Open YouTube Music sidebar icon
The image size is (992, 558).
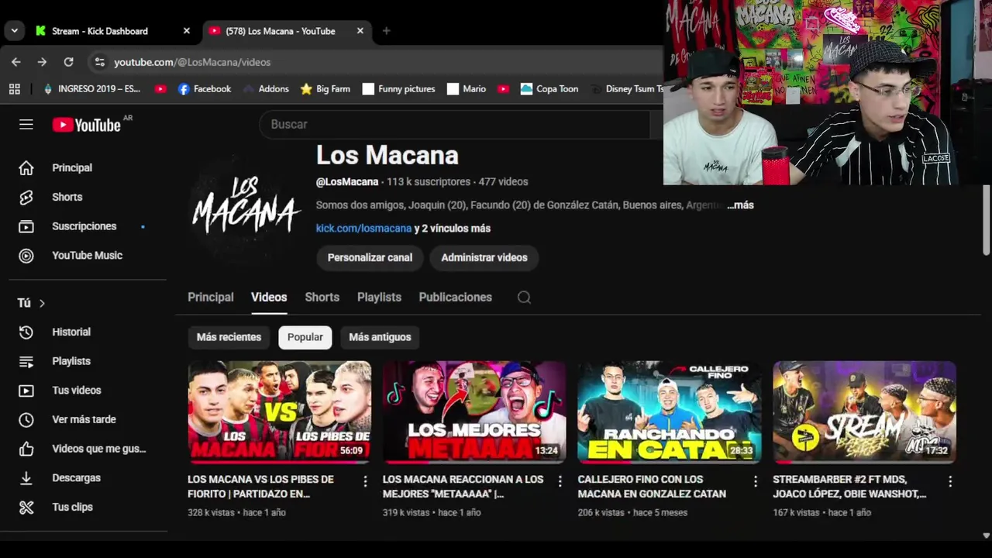coord(26,256)
